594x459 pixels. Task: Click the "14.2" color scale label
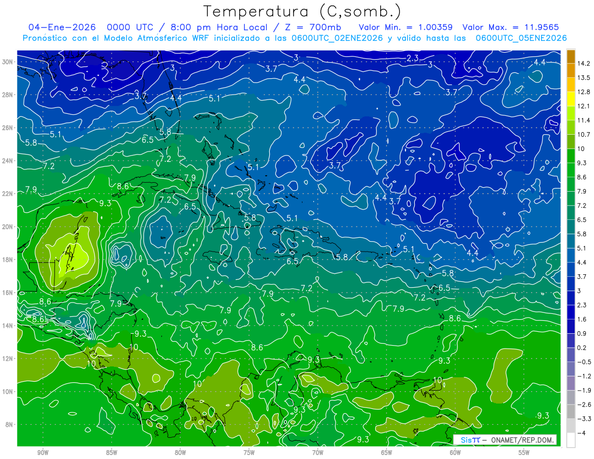click(584, 63)
